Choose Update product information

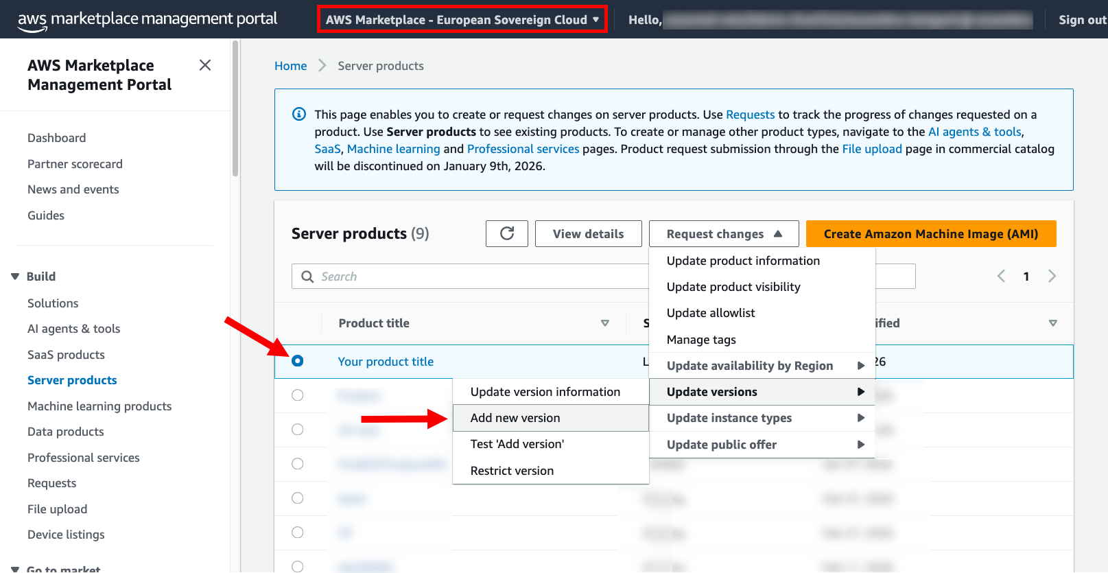743,261
